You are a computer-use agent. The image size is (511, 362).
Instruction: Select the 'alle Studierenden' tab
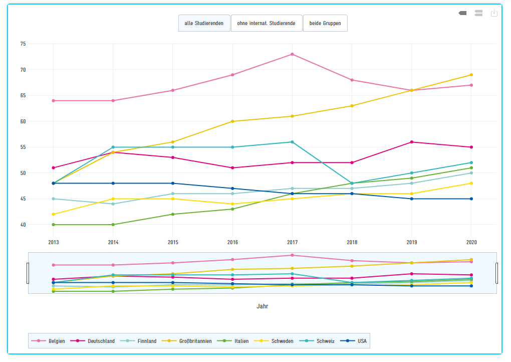[204, 23]
